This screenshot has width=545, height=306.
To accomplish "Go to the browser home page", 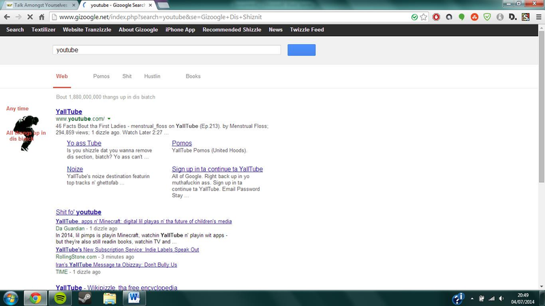I will [42, 17].
